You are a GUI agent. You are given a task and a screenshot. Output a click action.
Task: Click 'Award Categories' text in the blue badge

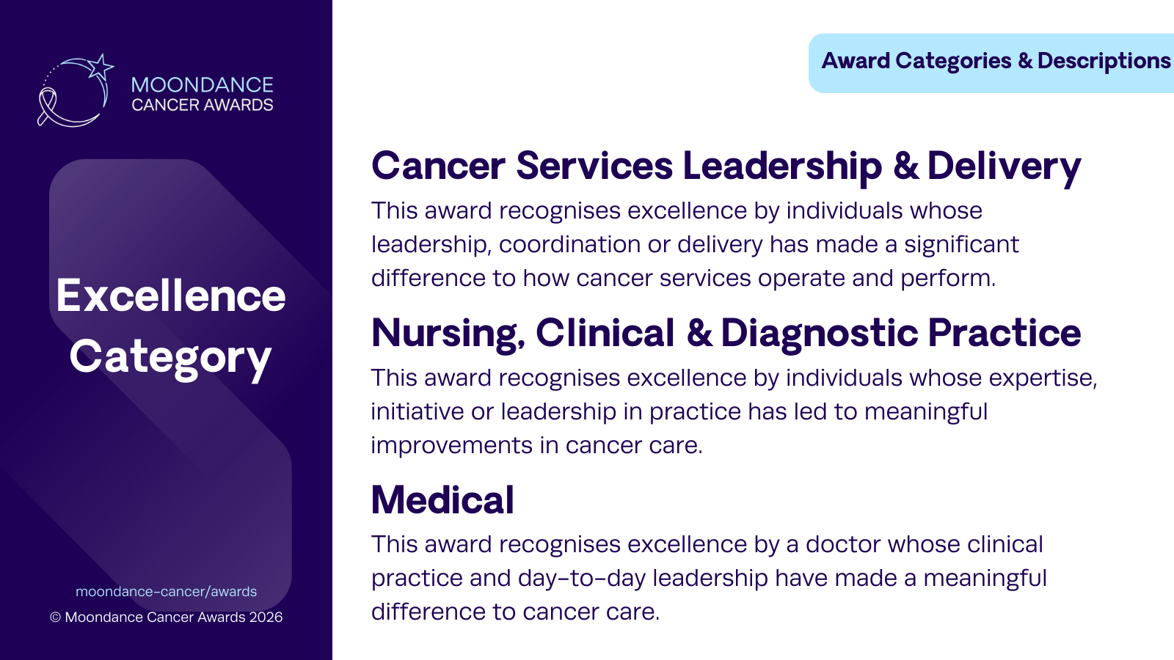(916, 62)
